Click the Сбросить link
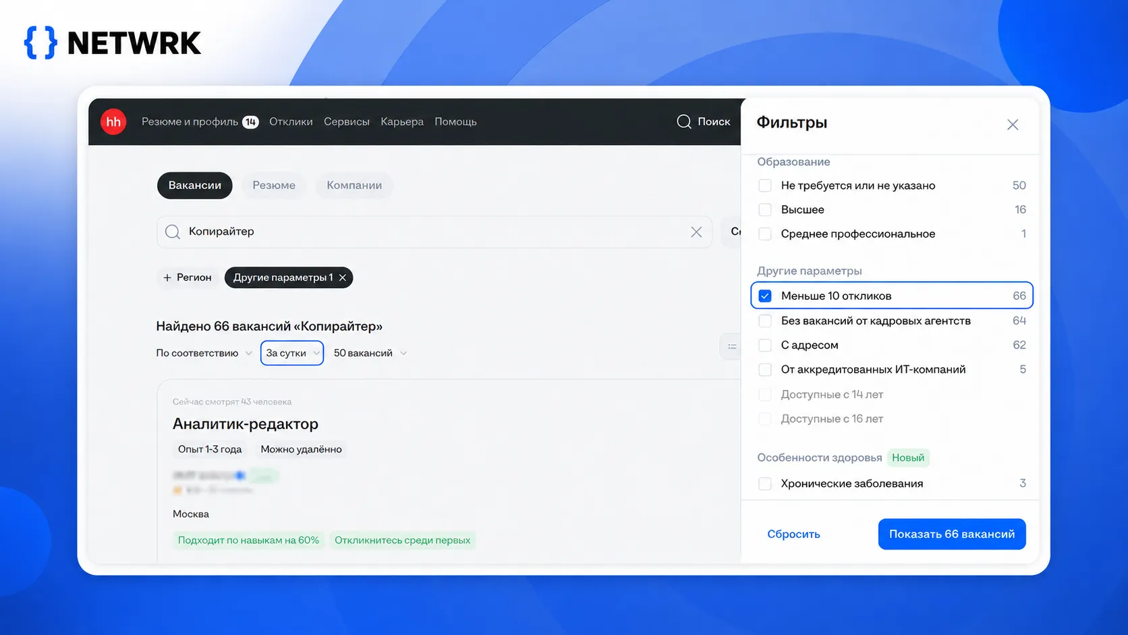 coord(793,534)
